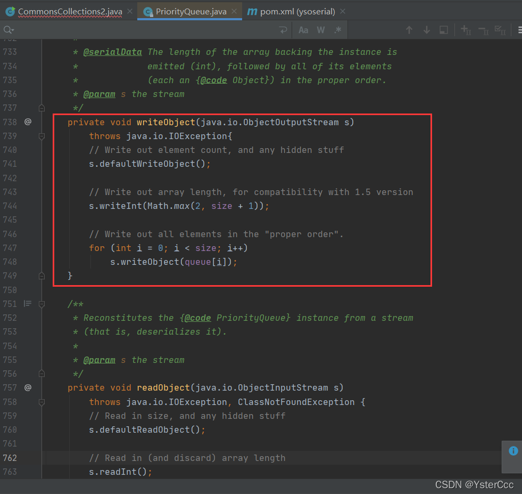Collapse the fold end marker at line 749
Image resolution: width=522 pixels, height=494 pixels.
(x=42, y=276)
